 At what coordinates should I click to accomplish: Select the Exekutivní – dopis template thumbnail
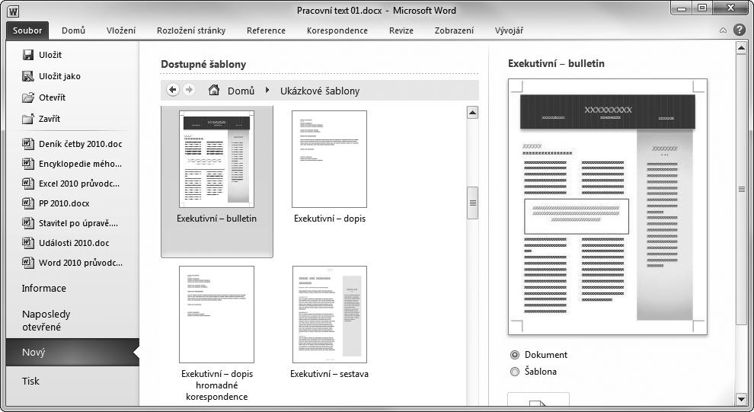tap(329, 159)
